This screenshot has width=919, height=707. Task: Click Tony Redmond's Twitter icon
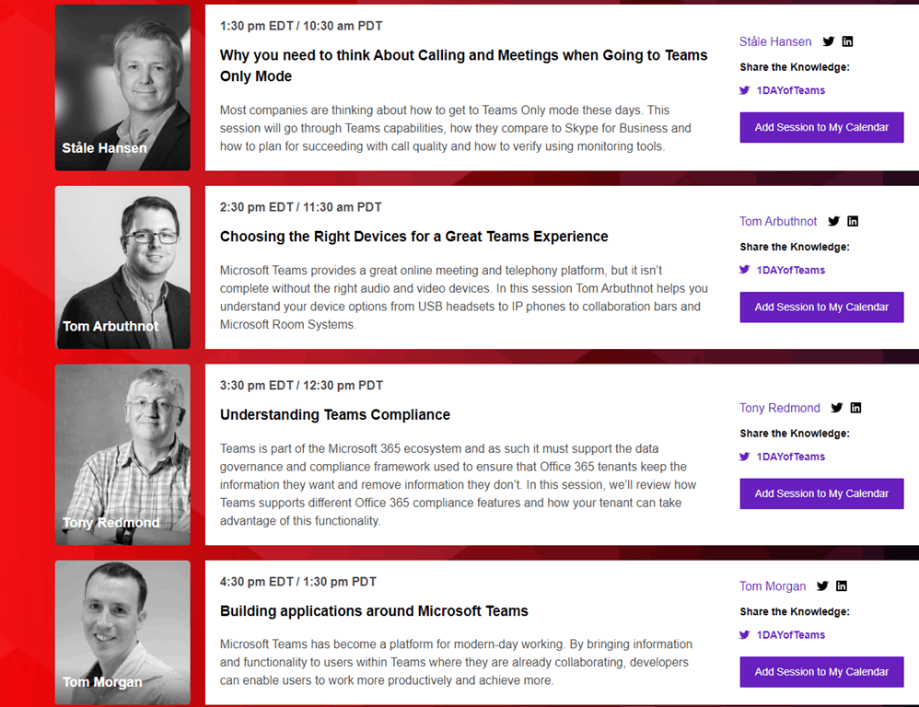[x=837, y=408]
